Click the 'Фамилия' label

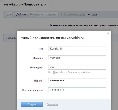tap(38, 58)
